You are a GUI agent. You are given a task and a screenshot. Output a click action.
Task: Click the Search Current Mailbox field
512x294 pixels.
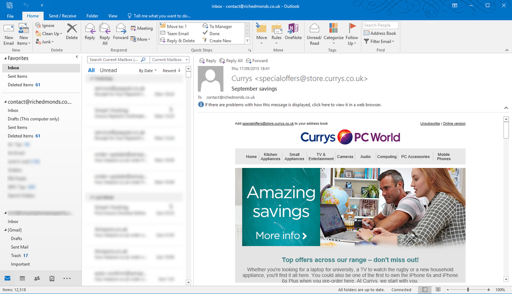[x=115, y=59]
